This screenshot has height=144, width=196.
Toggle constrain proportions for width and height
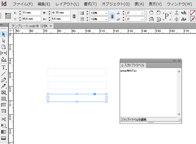(74, 16)
